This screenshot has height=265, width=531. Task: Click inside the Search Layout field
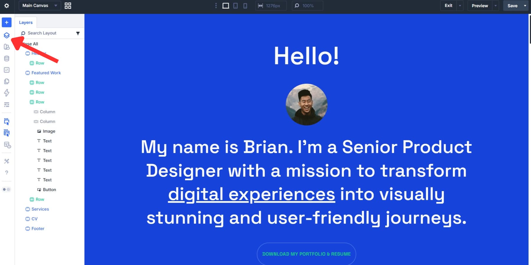click(47, 33)
